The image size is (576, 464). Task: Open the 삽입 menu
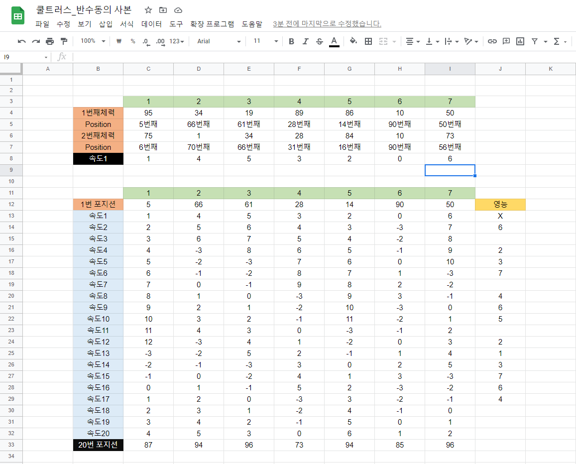[106, 24]
